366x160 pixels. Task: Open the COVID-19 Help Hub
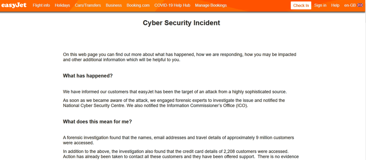point(172,5)
